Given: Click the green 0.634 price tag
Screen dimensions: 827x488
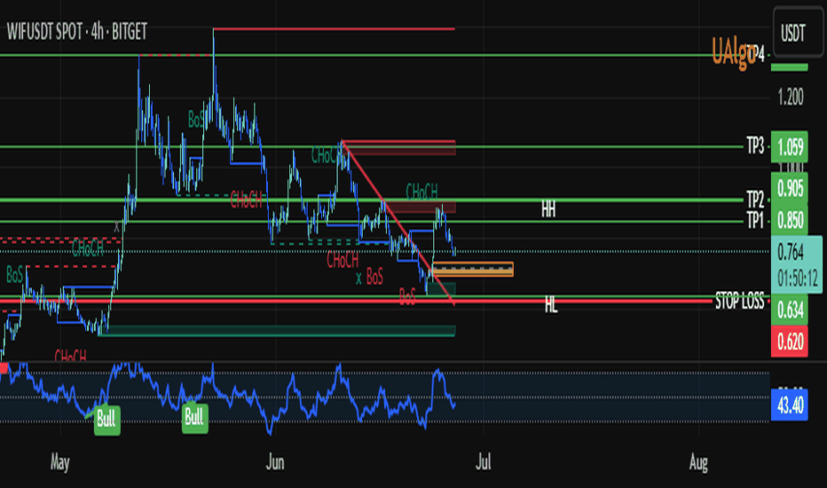Looking at the screenshot, I should pos(790,311).
